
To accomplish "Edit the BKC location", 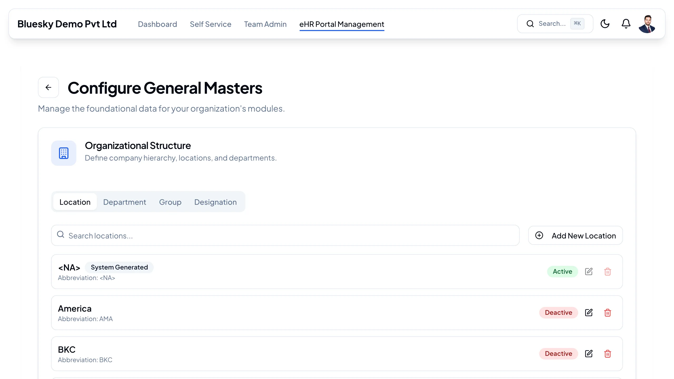I will coord(589,354).
